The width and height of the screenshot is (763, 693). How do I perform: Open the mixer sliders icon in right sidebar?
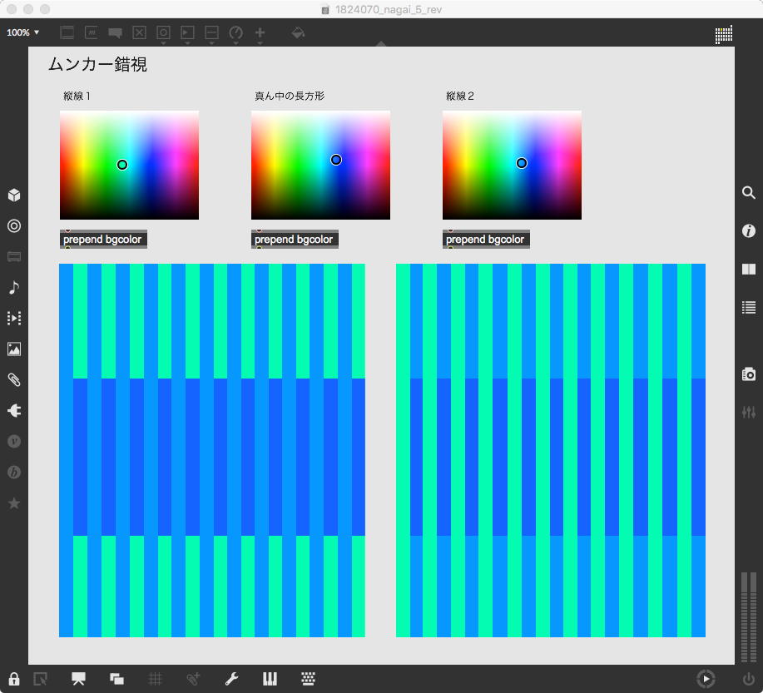coord(748,413)
